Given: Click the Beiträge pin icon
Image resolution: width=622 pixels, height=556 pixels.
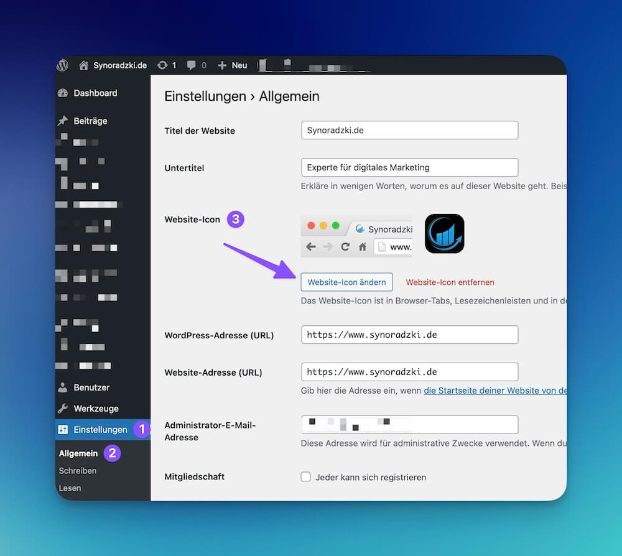Looking at the screenshot, I should coord(63,121).
